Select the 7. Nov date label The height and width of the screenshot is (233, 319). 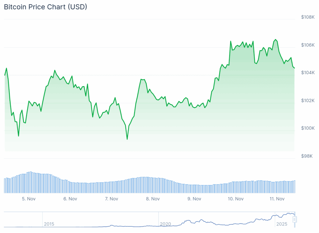point(112,199)
